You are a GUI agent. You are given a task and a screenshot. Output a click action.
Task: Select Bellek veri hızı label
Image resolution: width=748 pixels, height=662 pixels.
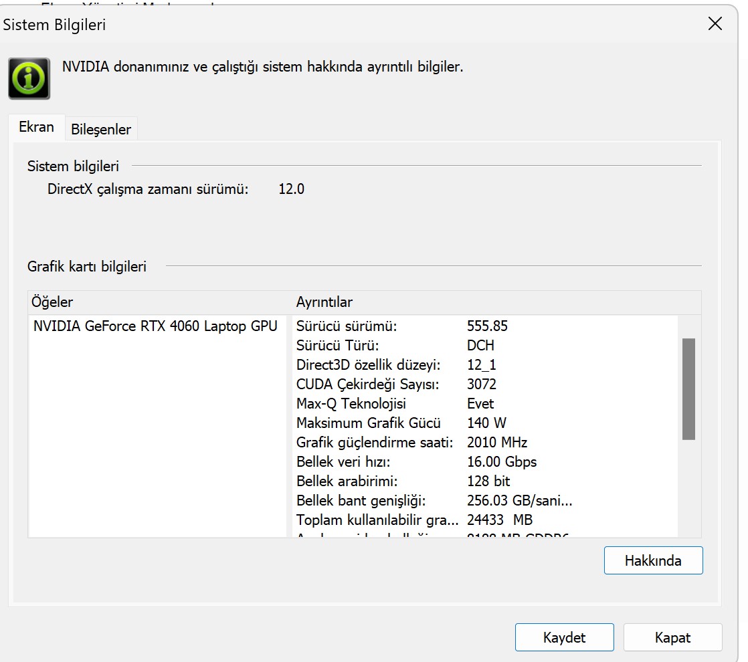click(343, 461)
